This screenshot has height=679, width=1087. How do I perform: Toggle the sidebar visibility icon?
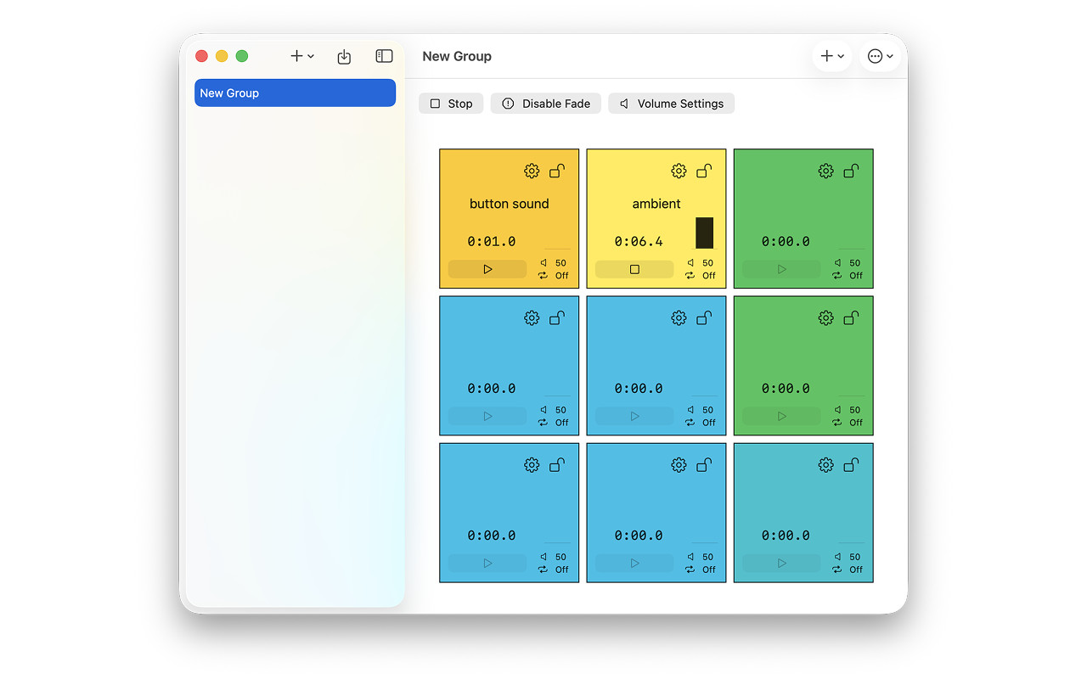[x=384, y=56]
